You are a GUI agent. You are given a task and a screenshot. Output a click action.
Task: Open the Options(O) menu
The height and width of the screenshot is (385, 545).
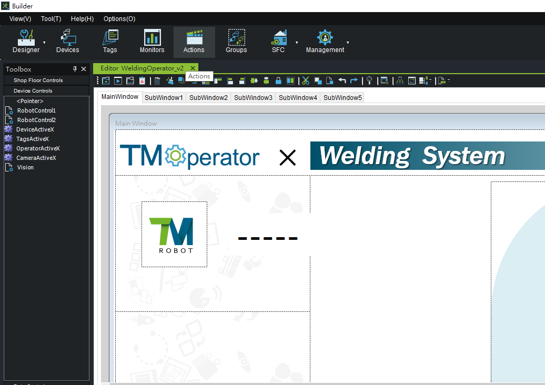(x=119, y=19)
